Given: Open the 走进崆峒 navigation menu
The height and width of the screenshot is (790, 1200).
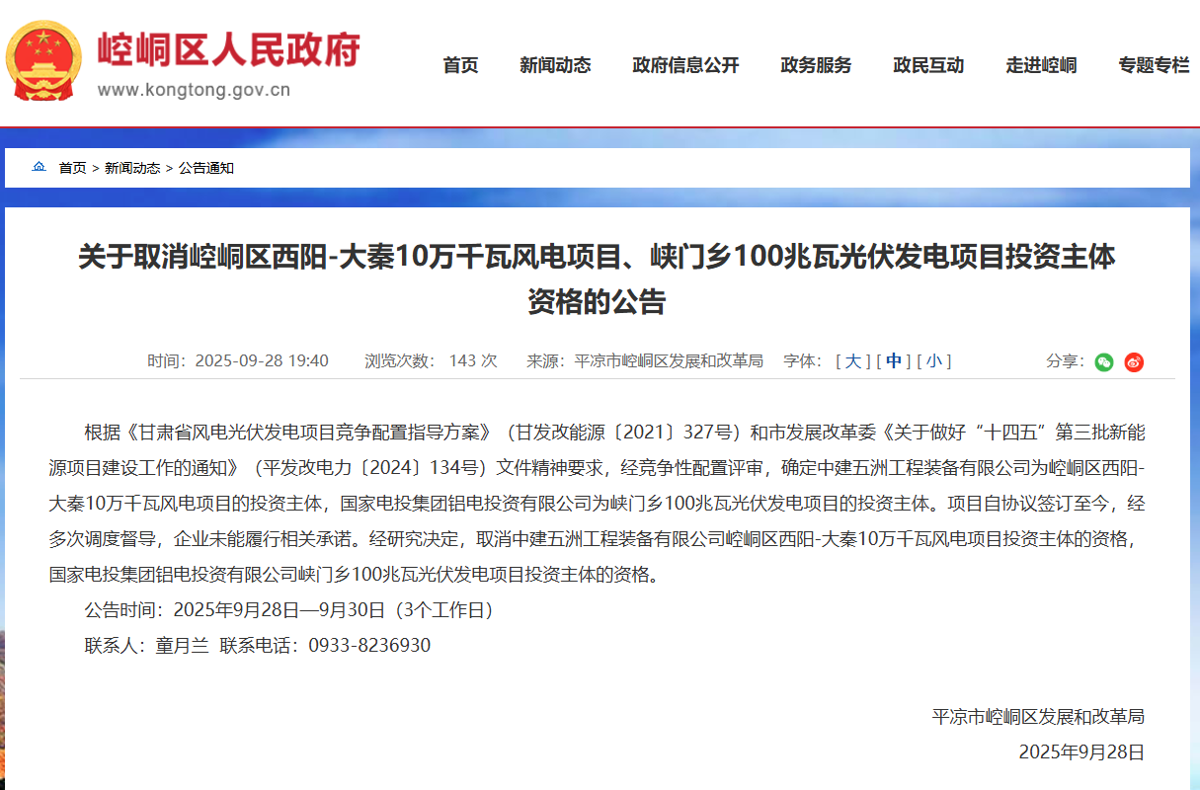Looking at the screenshot, I should (x=1041, y=65).
